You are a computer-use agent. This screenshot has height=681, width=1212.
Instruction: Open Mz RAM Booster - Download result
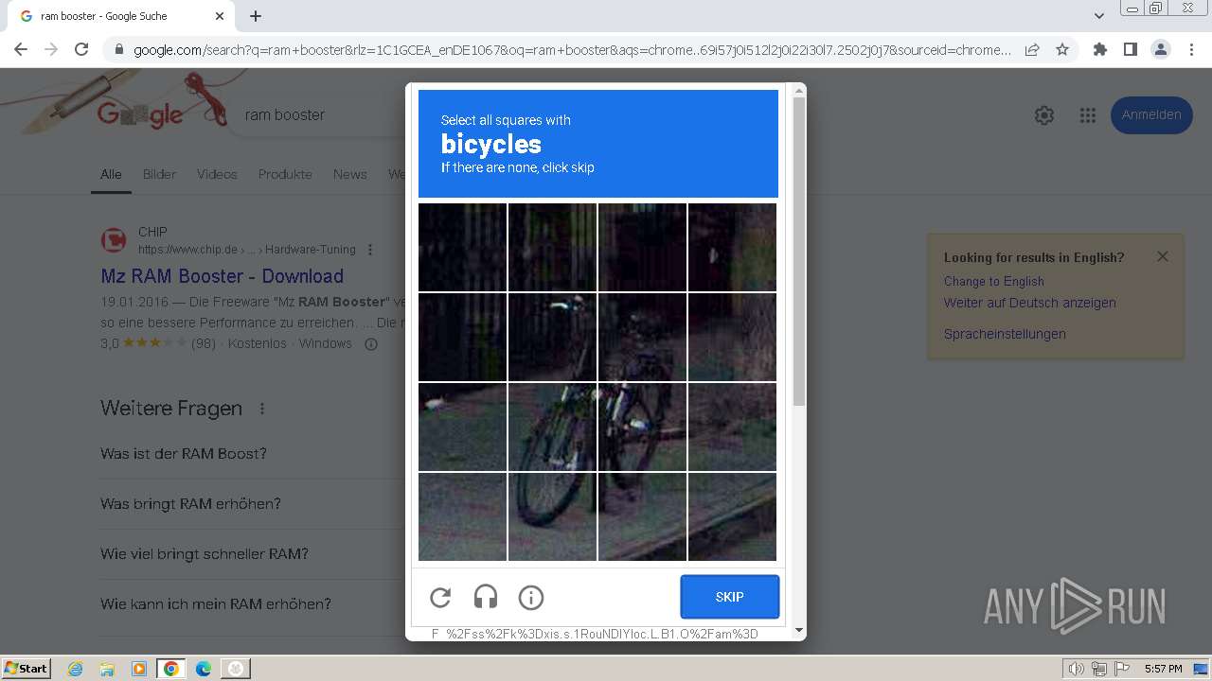click(x=222, y=276)
